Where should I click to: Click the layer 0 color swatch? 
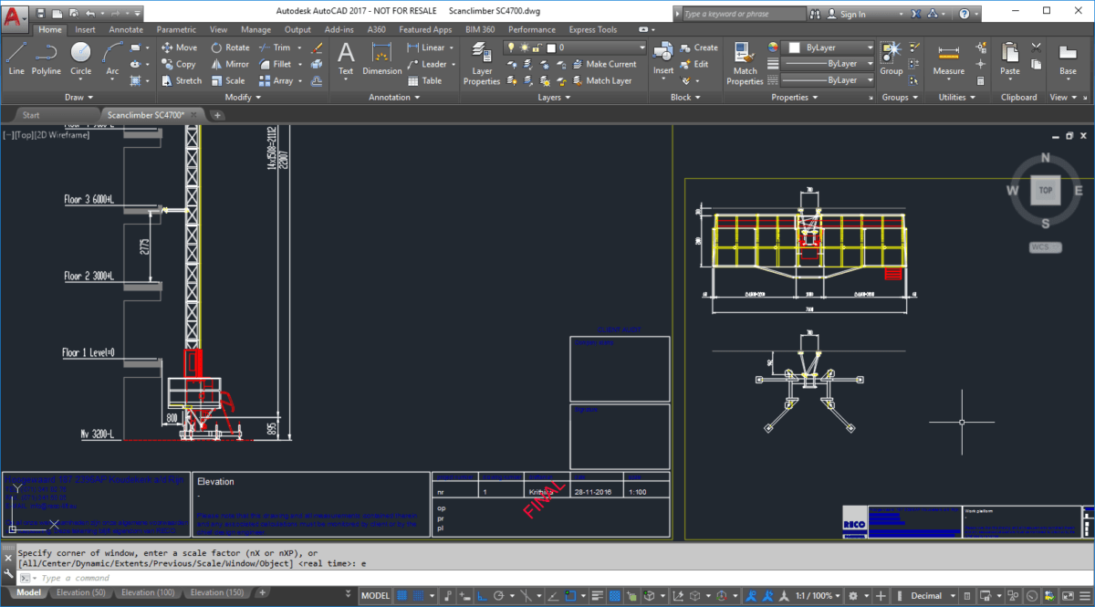click(551, 47)
